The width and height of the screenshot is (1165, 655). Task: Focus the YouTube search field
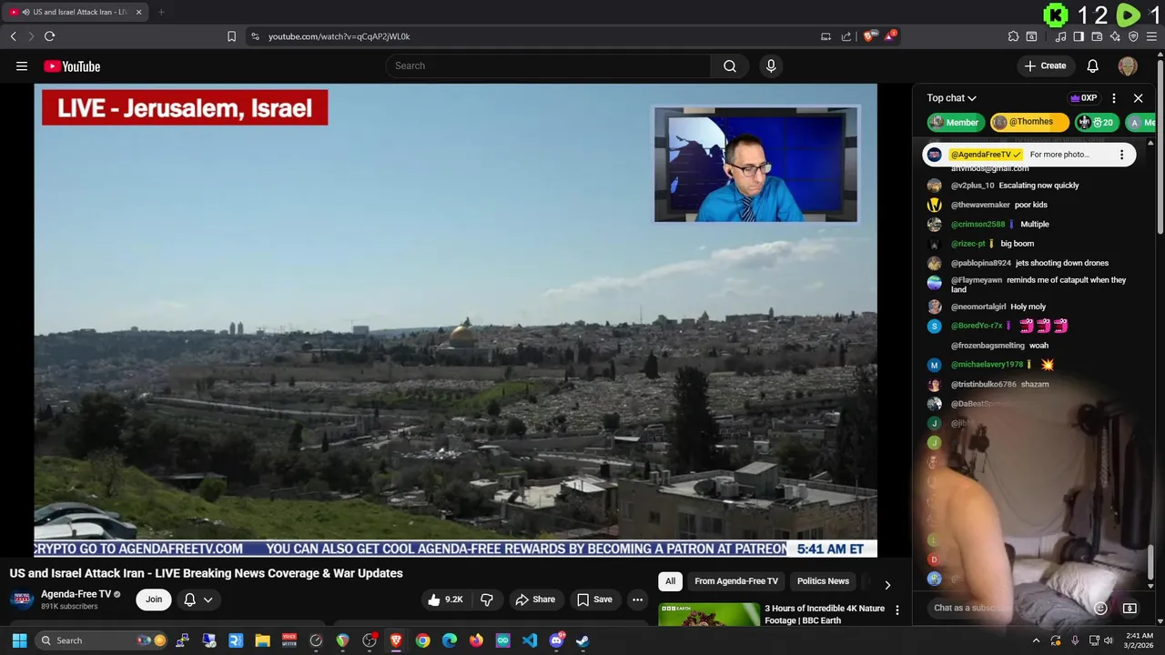coord(548,65)
